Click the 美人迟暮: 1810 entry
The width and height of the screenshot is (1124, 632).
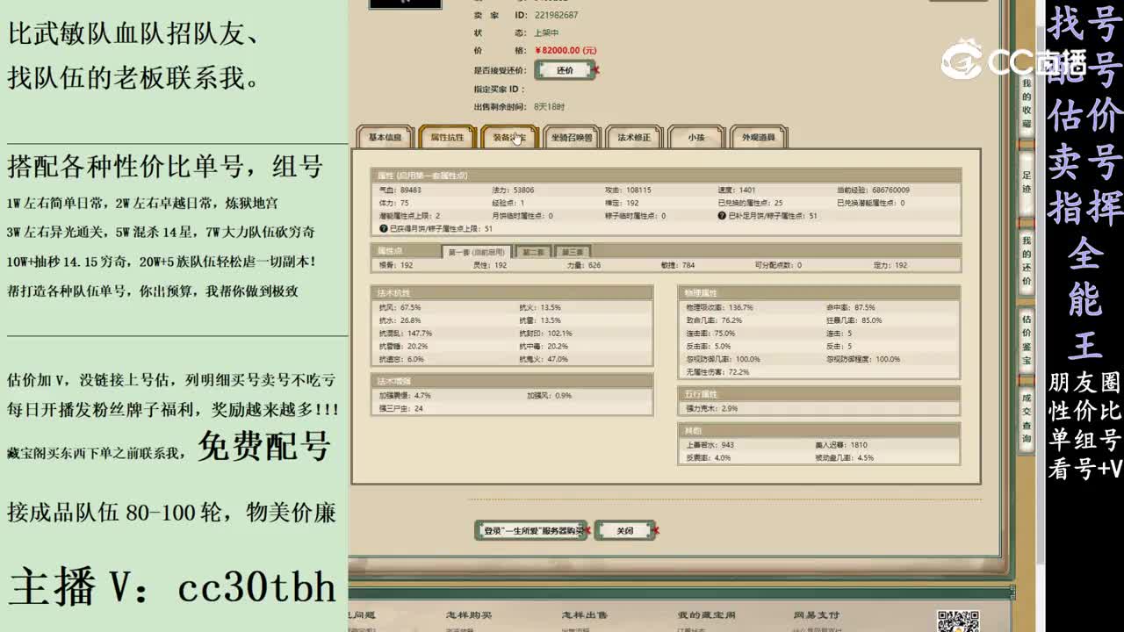[x=841, y=445]
